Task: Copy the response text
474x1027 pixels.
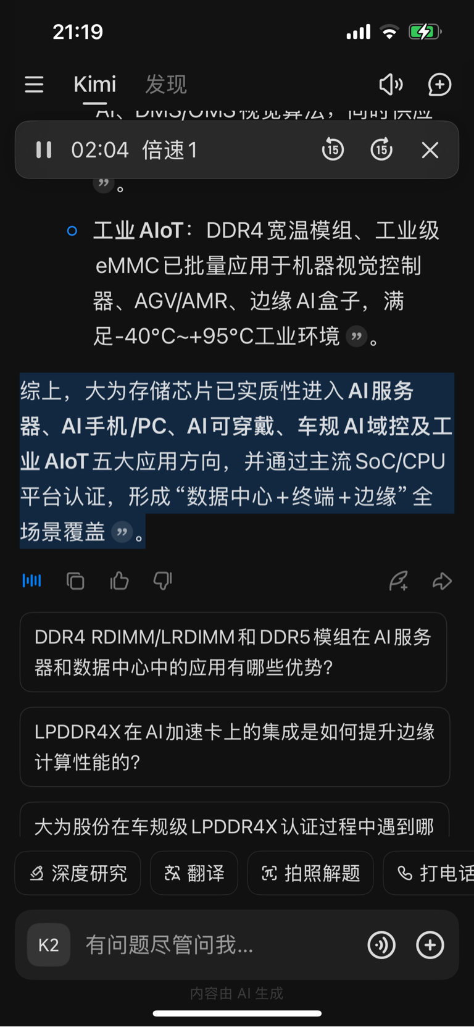Action: [x=75, y=581]
